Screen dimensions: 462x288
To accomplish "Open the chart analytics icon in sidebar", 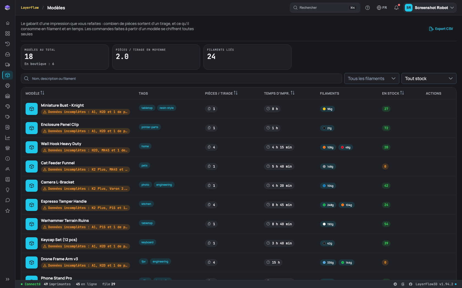I will 7,138.
